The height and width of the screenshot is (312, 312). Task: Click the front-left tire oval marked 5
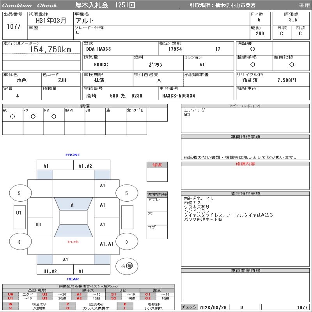pyautogui.click(x=20, y=193)
